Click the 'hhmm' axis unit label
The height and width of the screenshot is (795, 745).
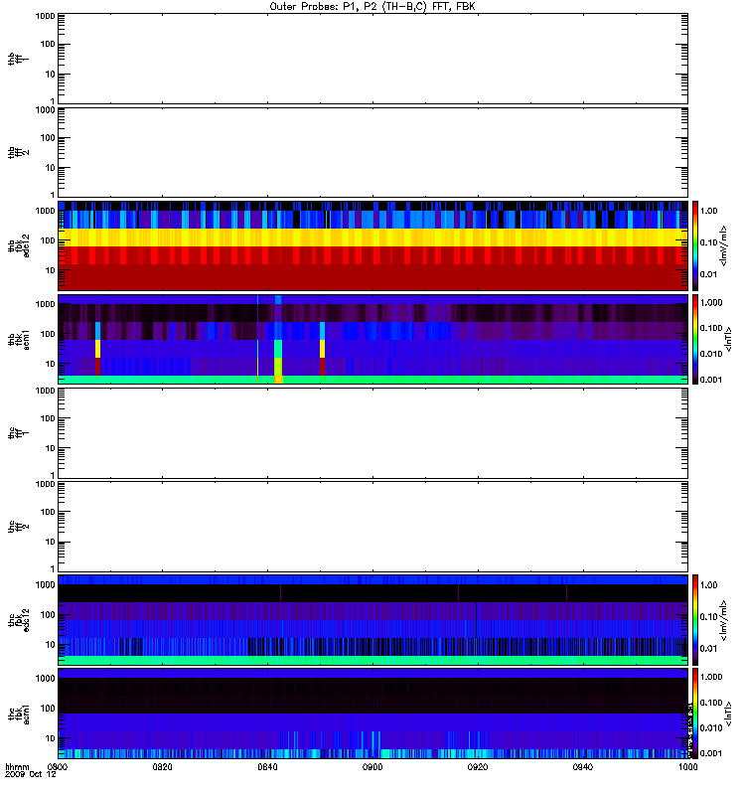(17, 767)
